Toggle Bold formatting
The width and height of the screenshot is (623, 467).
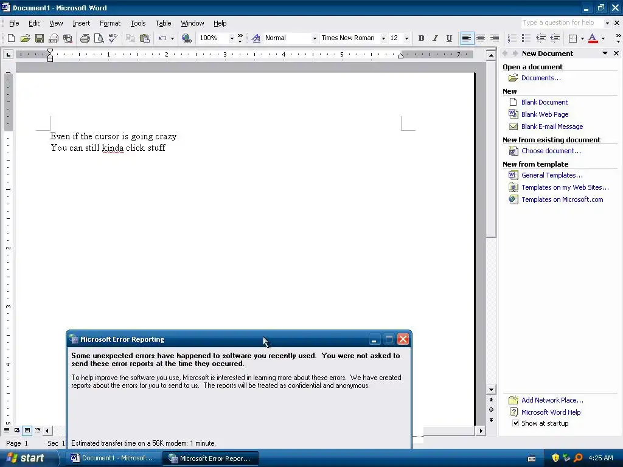tap(421, 38)
